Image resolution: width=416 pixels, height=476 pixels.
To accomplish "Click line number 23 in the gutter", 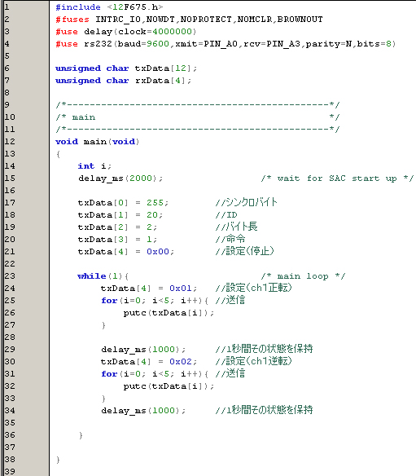I will [x=10, y=276].
